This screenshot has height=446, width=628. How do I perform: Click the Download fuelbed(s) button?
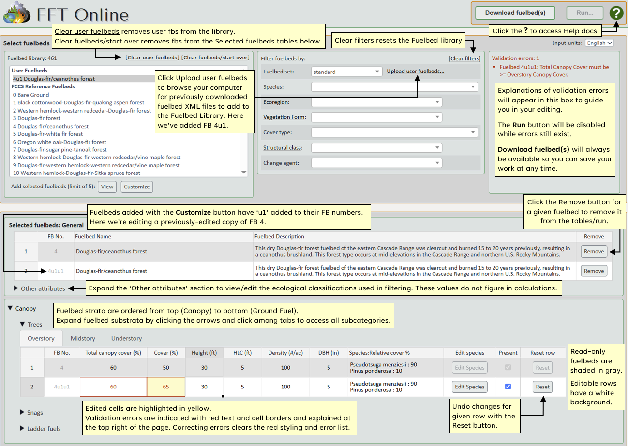[515, 13]
